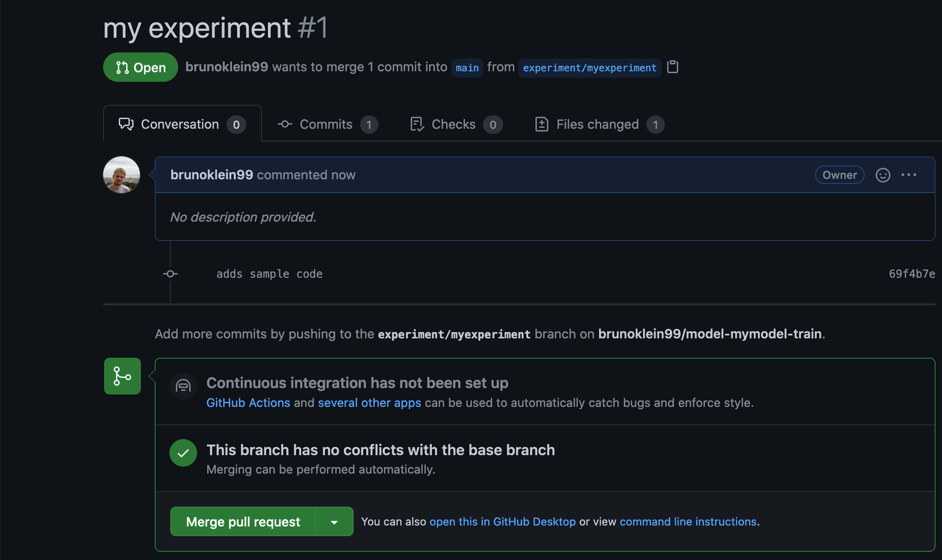Screen dimensions: 942x560
Task: Click the green no-conflicts checkmark icon
Action: 183,453
